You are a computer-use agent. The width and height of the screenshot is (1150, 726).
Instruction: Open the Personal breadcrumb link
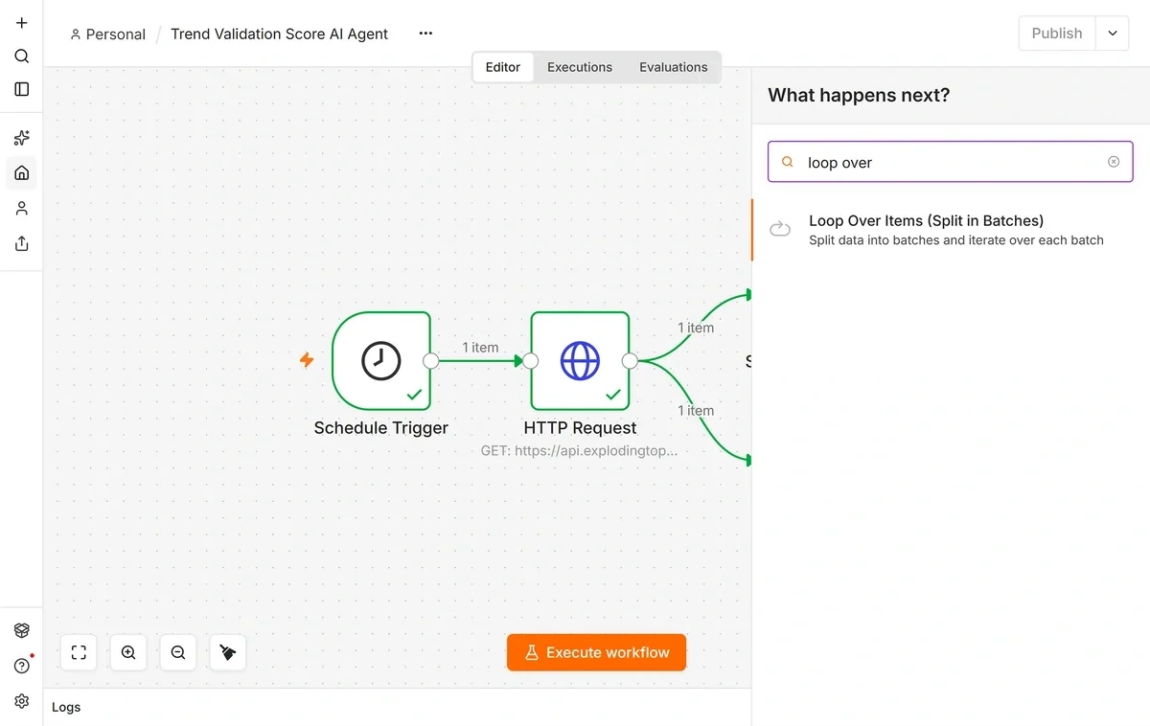(x=107, y=34)
